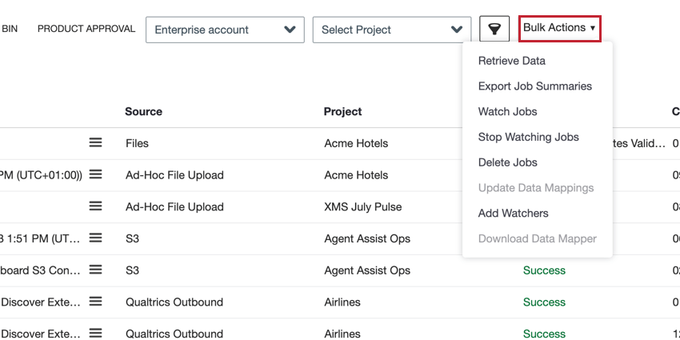
Task: Click the filter funnel icon
Action: pyautogui.click(x=495, y=30)
